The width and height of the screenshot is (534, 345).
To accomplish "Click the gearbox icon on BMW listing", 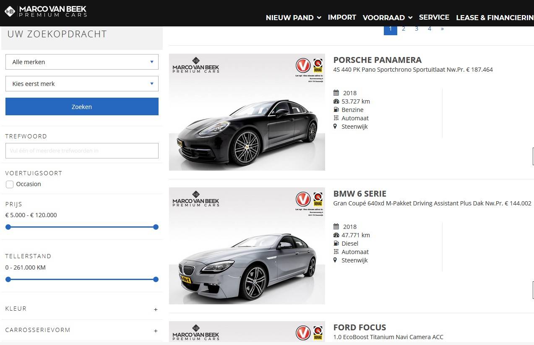I will 336,252.
